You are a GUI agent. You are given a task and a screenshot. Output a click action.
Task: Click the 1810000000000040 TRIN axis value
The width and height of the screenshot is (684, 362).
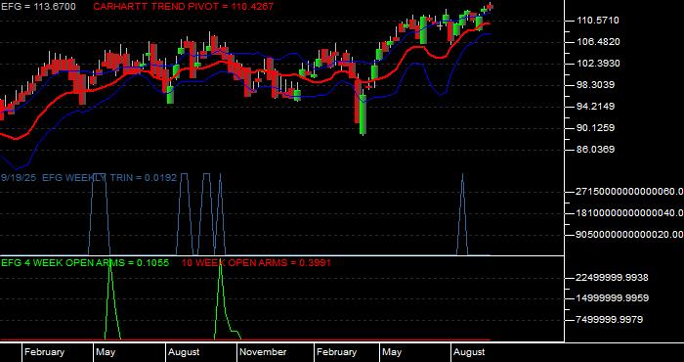click(x=629, y=212)
